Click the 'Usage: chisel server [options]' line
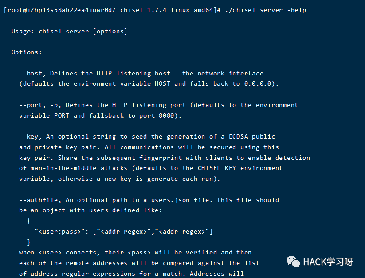The height and width of the screenshot is (278, 365). [69, 31]
